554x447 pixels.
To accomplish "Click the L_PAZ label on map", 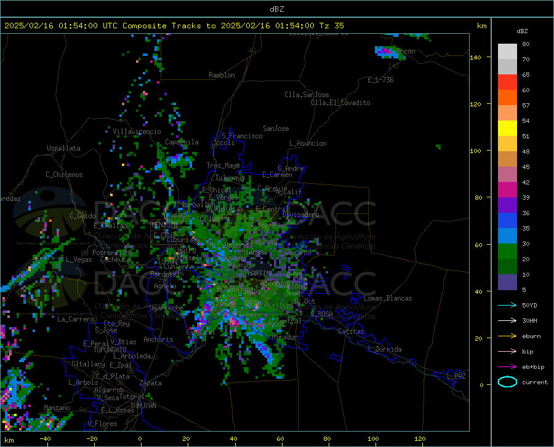I will tap(456, 376).
